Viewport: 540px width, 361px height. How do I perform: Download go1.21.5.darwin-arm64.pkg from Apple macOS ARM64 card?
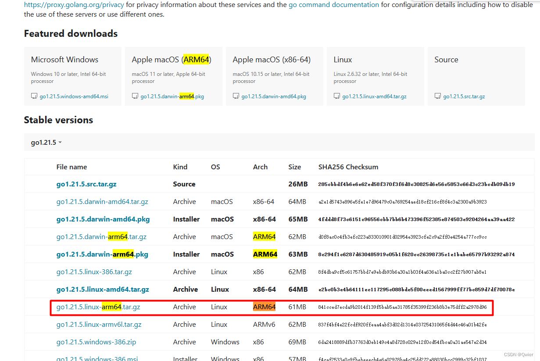[x=172, y=97]
